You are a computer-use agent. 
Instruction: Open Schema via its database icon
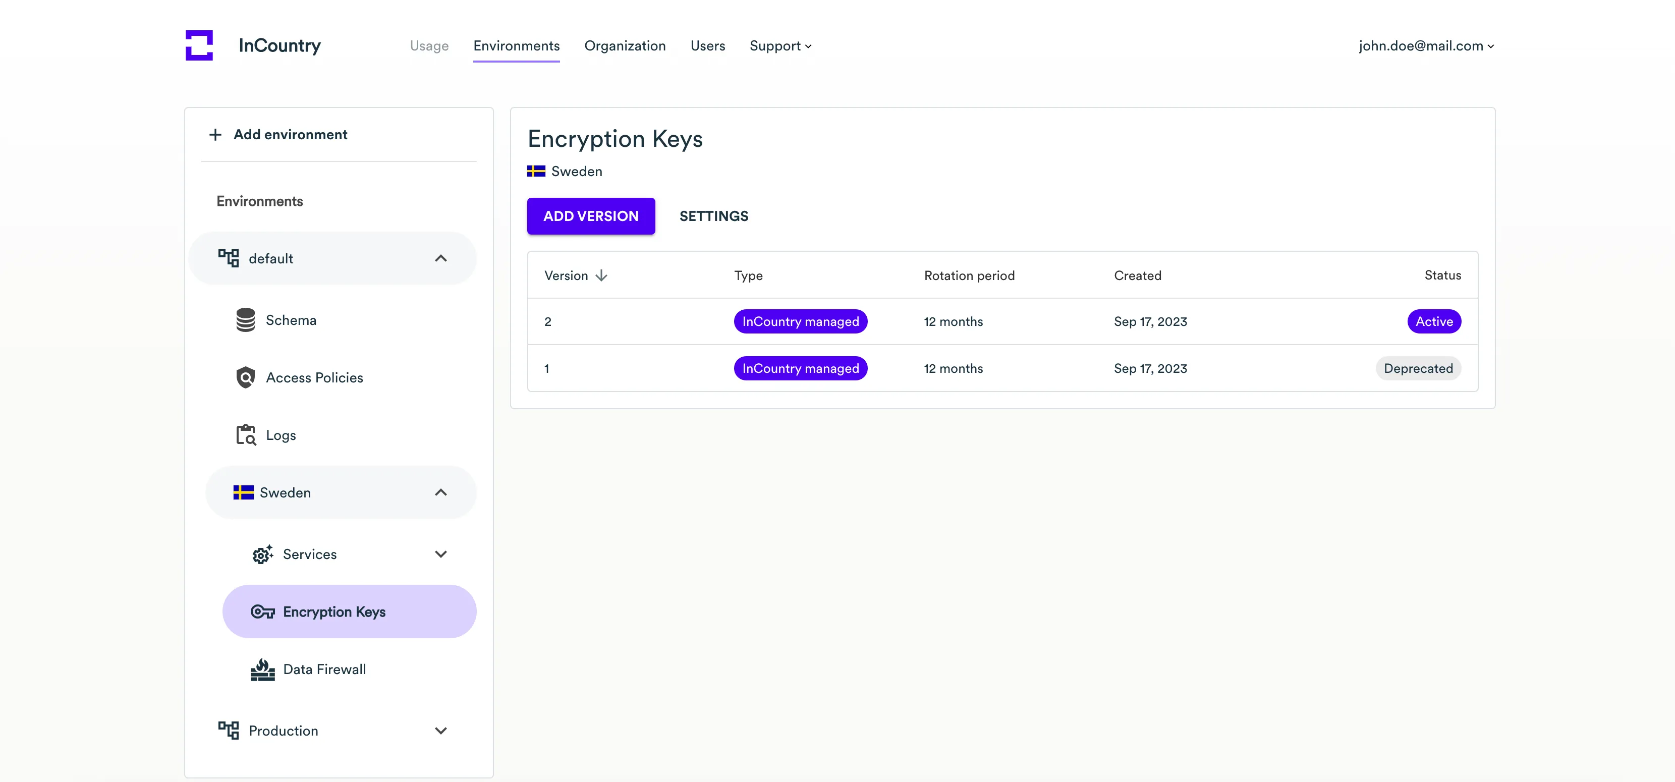coord(245,320)
